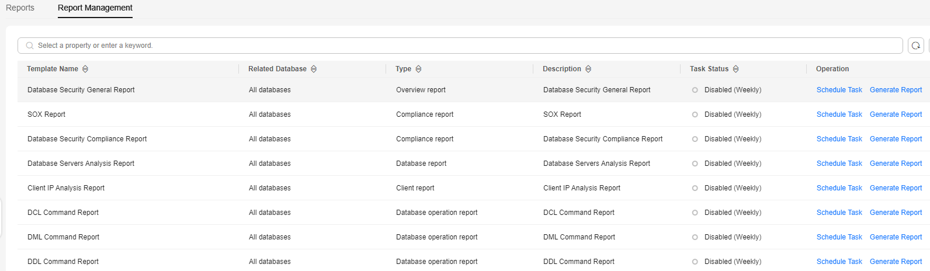Image resolution: width=930 pixels, height=271 pixels.
Task: Click the magnifier icon in the search box
Action: click(30, 46)
